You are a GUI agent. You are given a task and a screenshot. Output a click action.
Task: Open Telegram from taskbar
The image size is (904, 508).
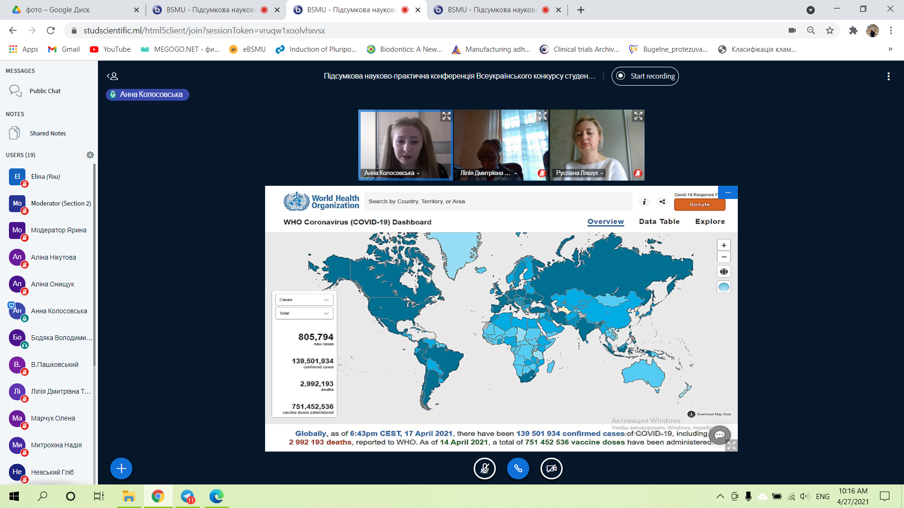187,496
